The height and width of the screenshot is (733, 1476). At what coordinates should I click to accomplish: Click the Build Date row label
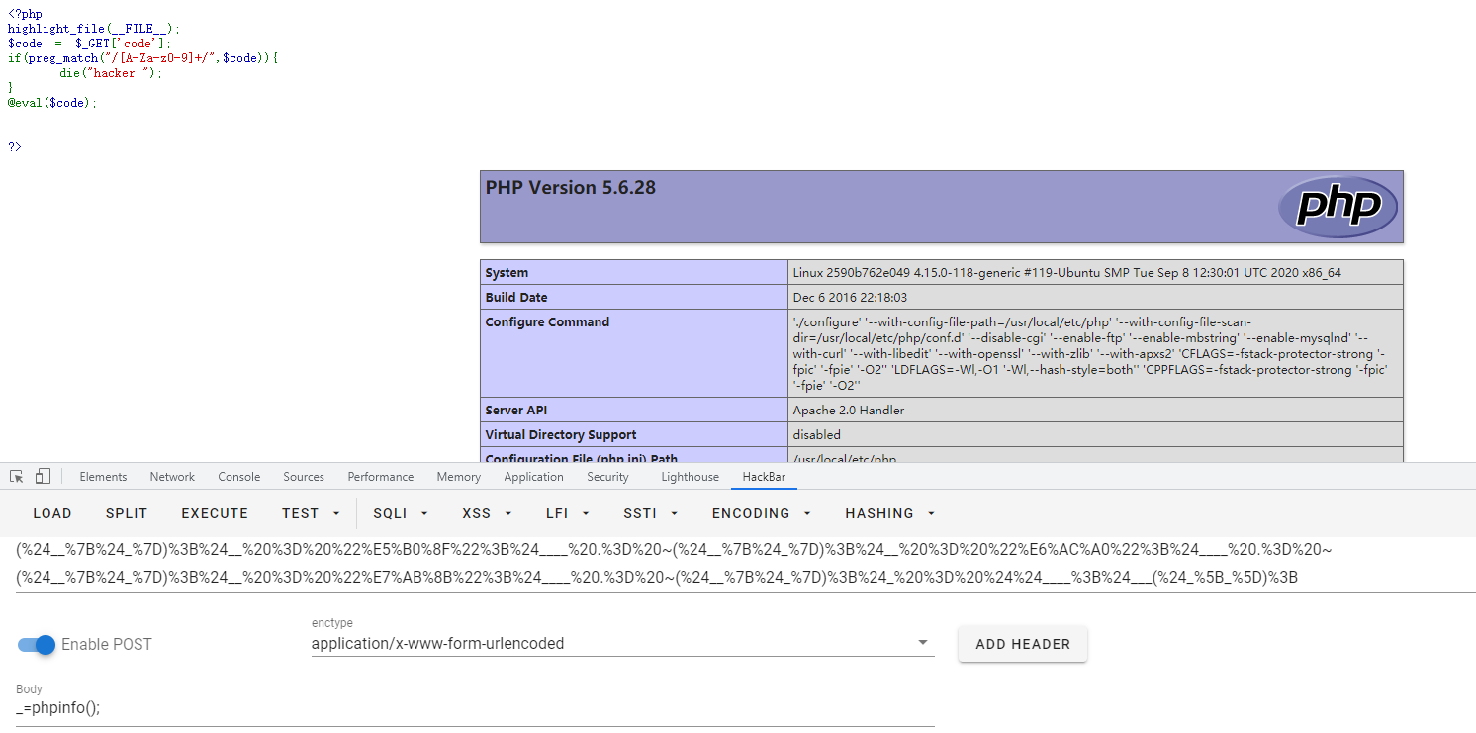516,297
